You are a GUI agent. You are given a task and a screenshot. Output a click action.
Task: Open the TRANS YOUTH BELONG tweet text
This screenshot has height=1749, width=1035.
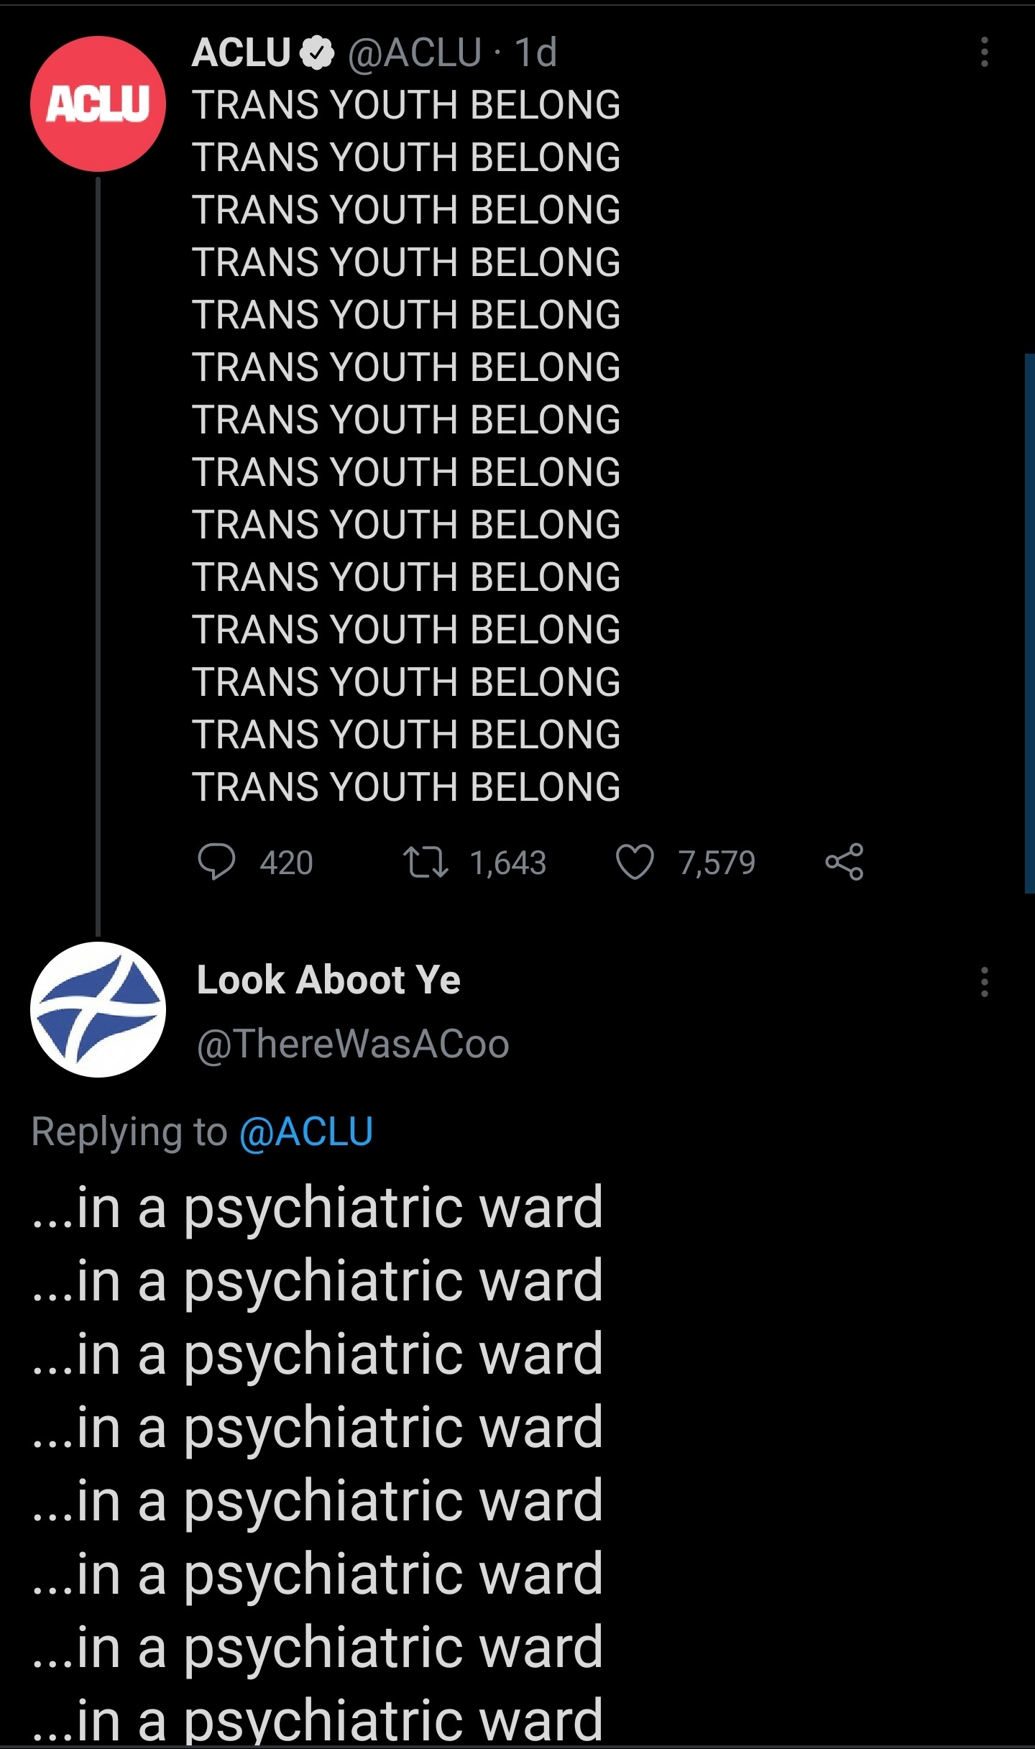click(x=405, y=446)
